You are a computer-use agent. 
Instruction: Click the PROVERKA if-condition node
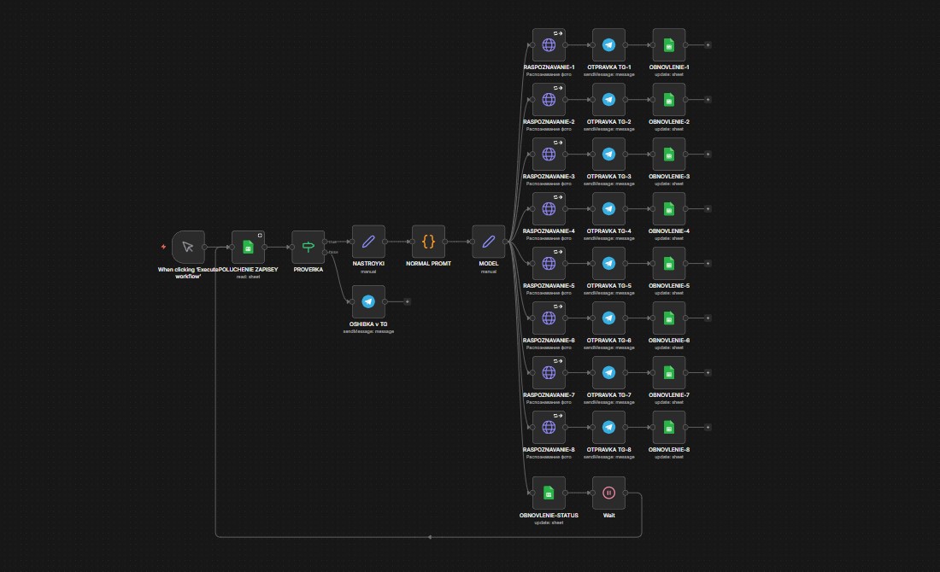(x=308, y=247)
